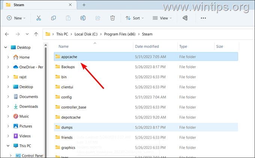The image size is (255, 158).
Task: Click the Copy icon in toolbar
Action: [53, 18]
